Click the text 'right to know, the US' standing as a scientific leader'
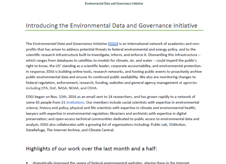226x164 pixels. point(68,66)
